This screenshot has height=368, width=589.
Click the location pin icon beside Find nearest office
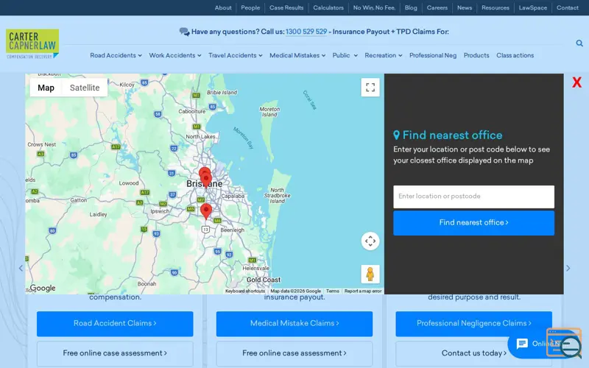(x=396, y=135)
